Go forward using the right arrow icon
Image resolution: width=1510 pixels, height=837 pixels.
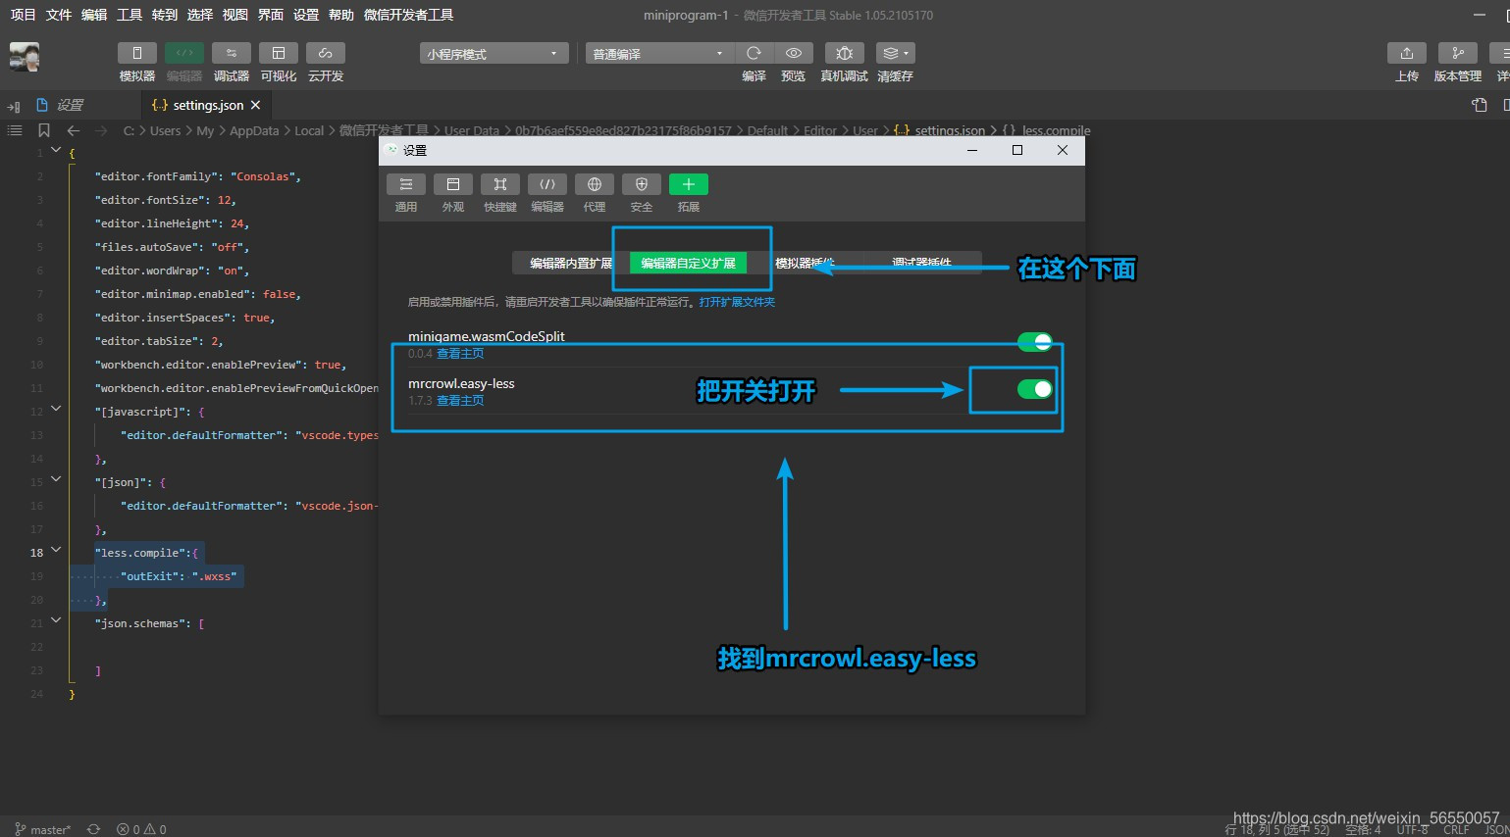tap(101, 130)
